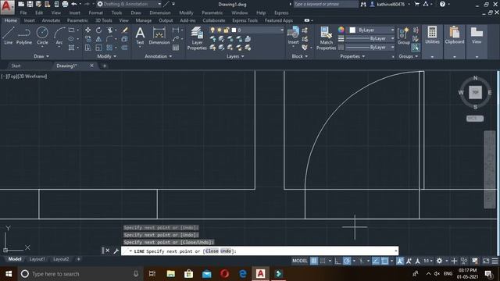Open the Annotate ribbon tab
The width and height of the screenshot is (500, 281).
[x=51, y=20]
